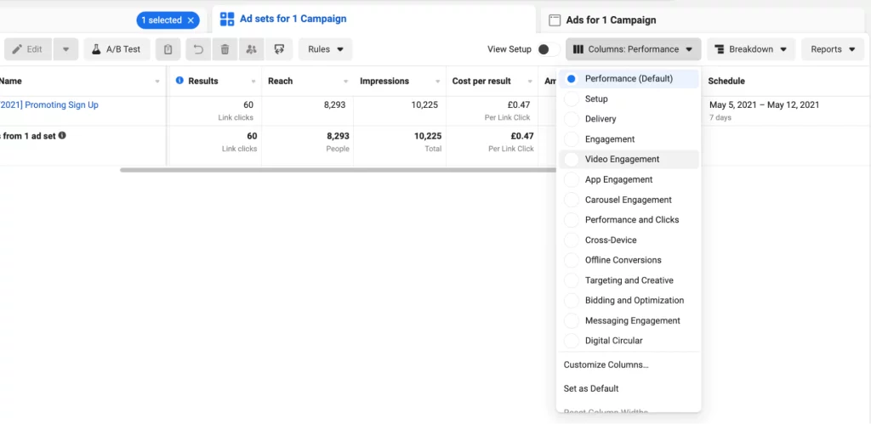
Task: Select the Bidding and Optimization preset
Action: click(x=629, y=300)
